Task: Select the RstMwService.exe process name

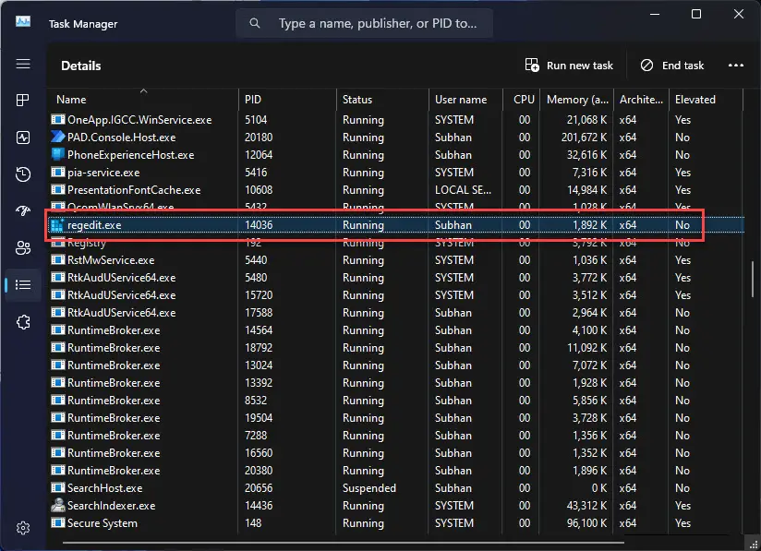Action: pyautogui.click(x=111, y=260)
